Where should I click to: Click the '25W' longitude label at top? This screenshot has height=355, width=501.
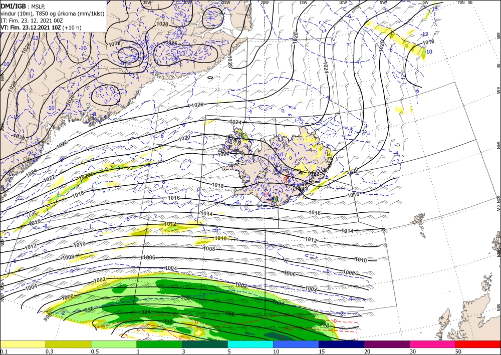coord(226,3)
